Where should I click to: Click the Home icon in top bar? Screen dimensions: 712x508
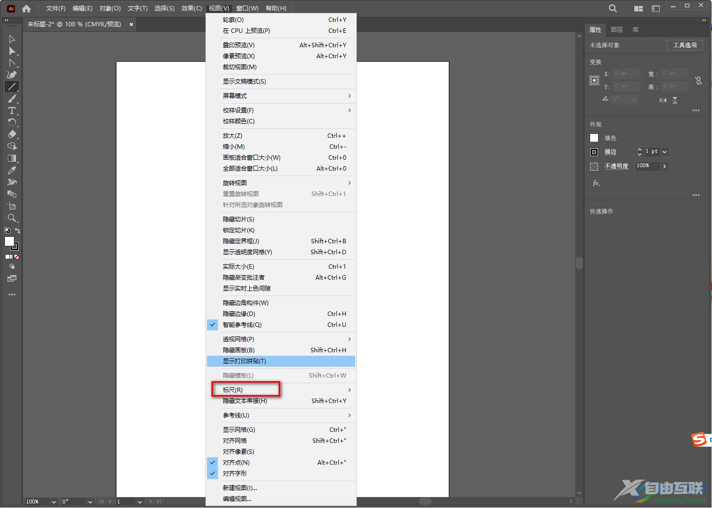click(x=26, y=8)
